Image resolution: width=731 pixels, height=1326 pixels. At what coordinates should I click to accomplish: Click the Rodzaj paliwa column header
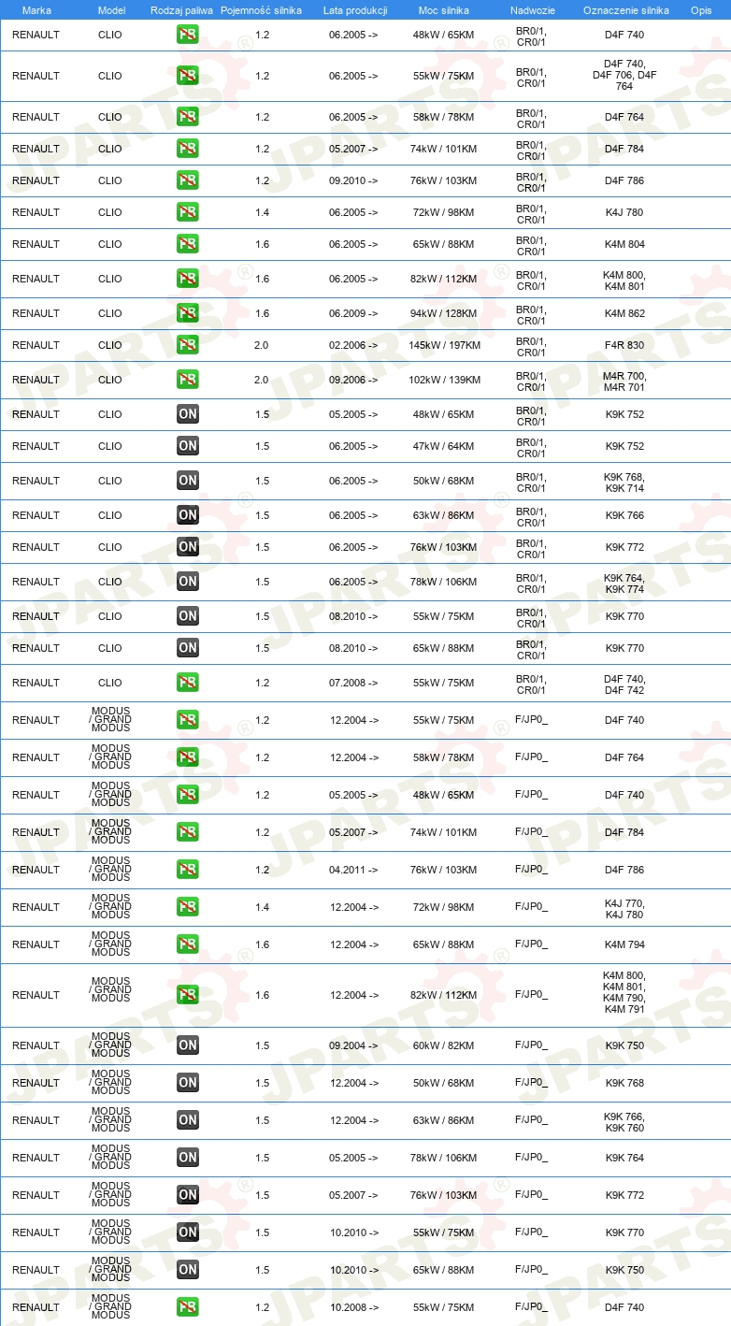[x=181, y=10]
